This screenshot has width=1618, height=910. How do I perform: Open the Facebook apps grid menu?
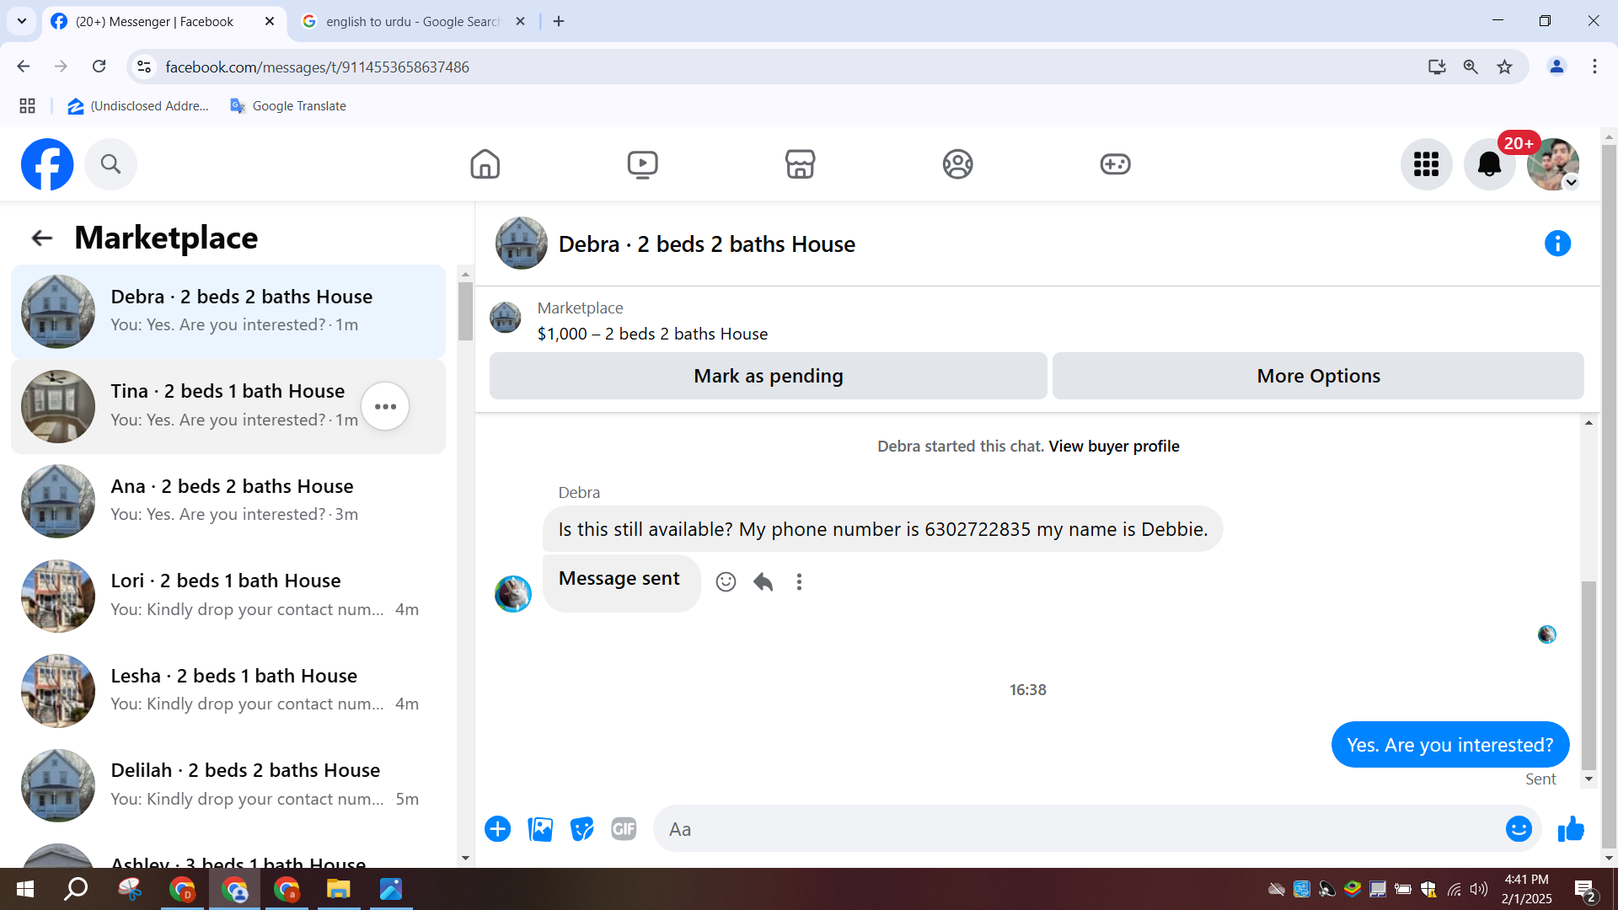[1426, 164]
